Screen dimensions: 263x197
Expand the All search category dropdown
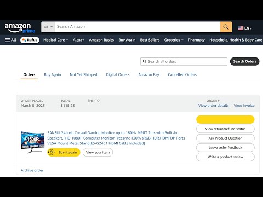pos(48,27)
